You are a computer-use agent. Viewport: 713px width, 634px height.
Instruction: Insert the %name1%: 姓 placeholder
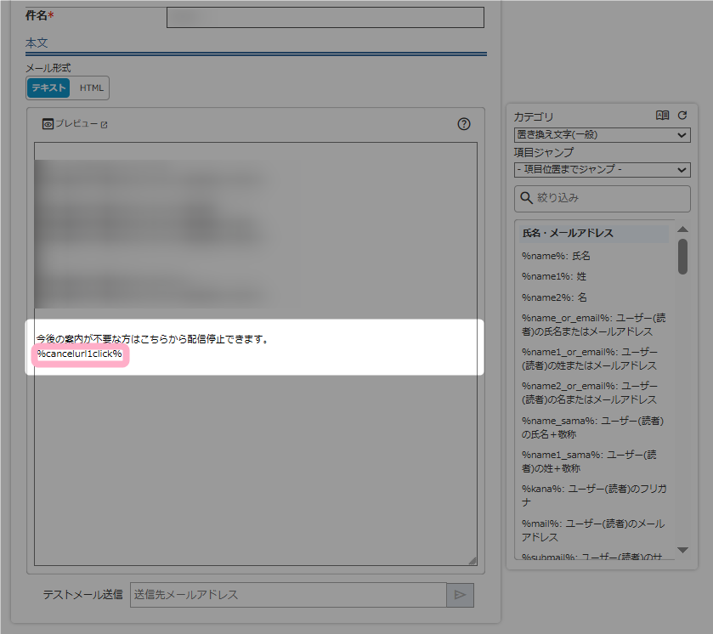click(x=554, y=276)
